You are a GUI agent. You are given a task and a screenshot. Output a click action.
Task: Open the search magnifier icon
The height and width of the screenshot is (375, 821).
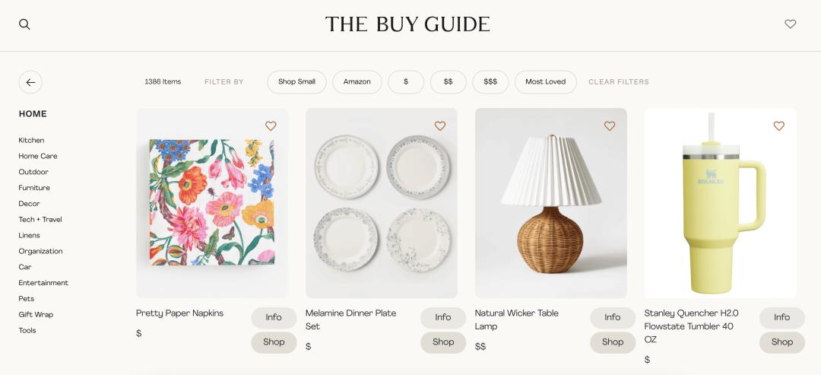tap(24, 24)
